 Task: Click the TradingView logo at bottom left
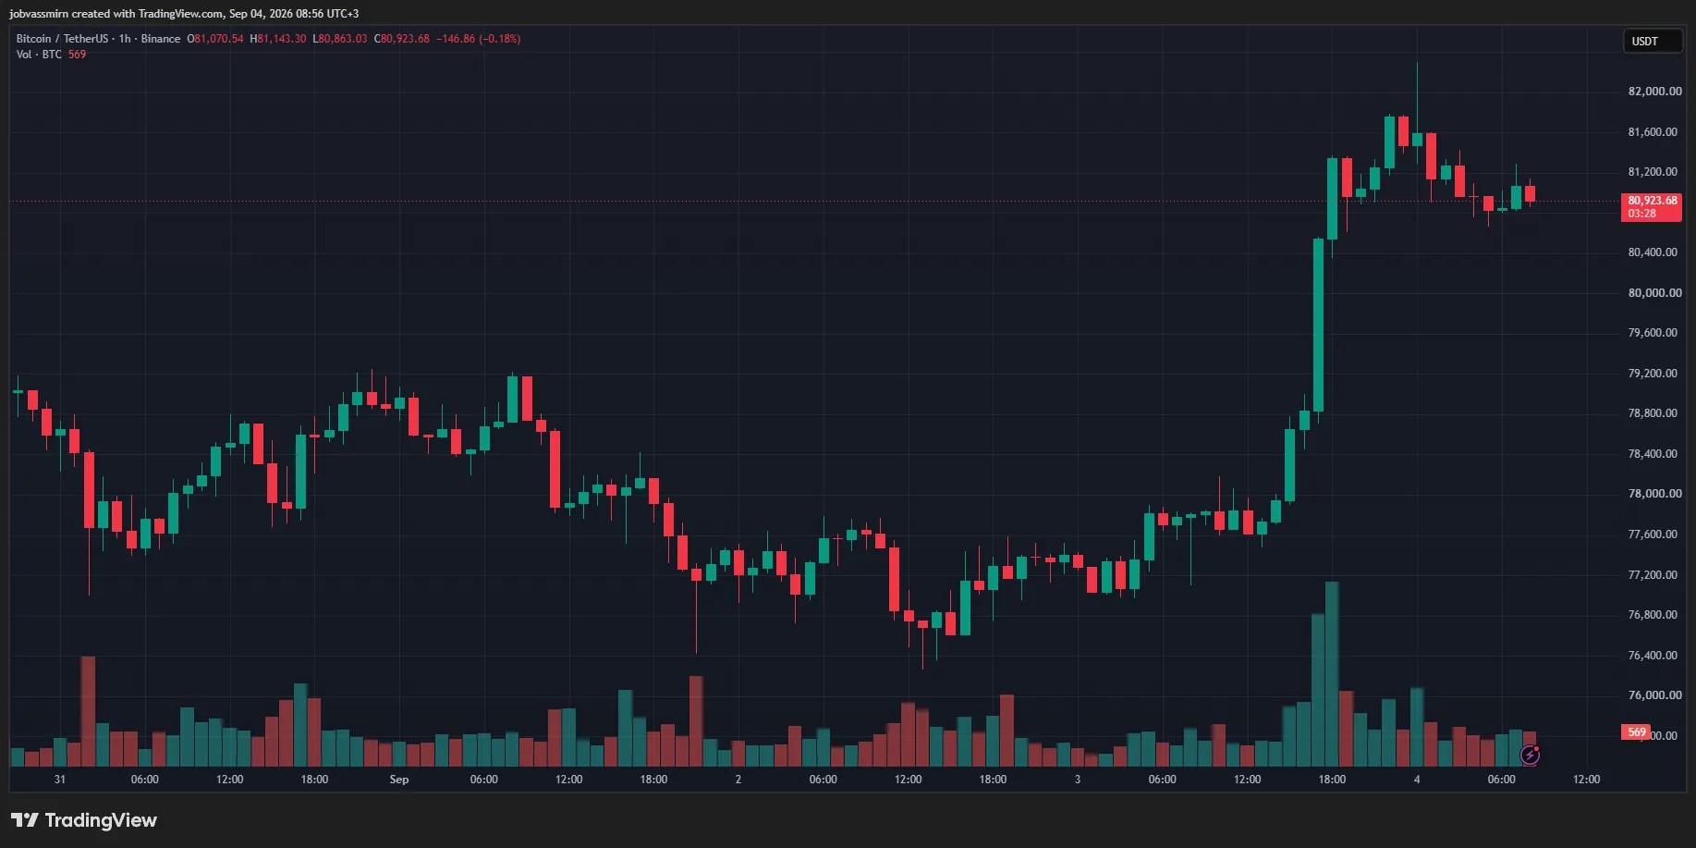point(84,820)
